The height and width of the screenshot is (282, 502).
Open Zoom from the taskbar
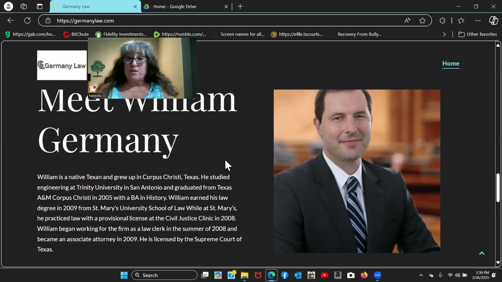tap(378, 275)
